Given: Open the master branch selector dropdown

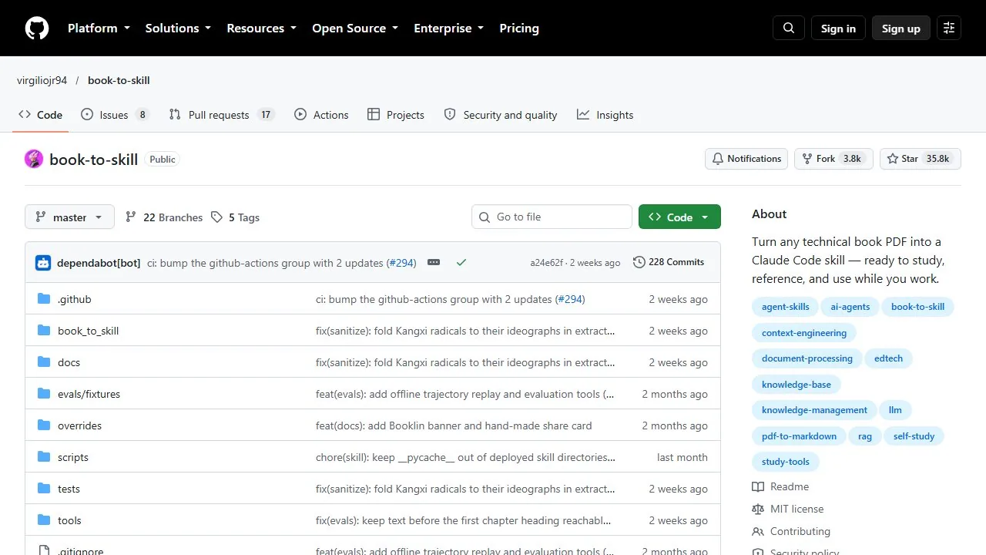Looking at the screenshot, I should (69, 217).
